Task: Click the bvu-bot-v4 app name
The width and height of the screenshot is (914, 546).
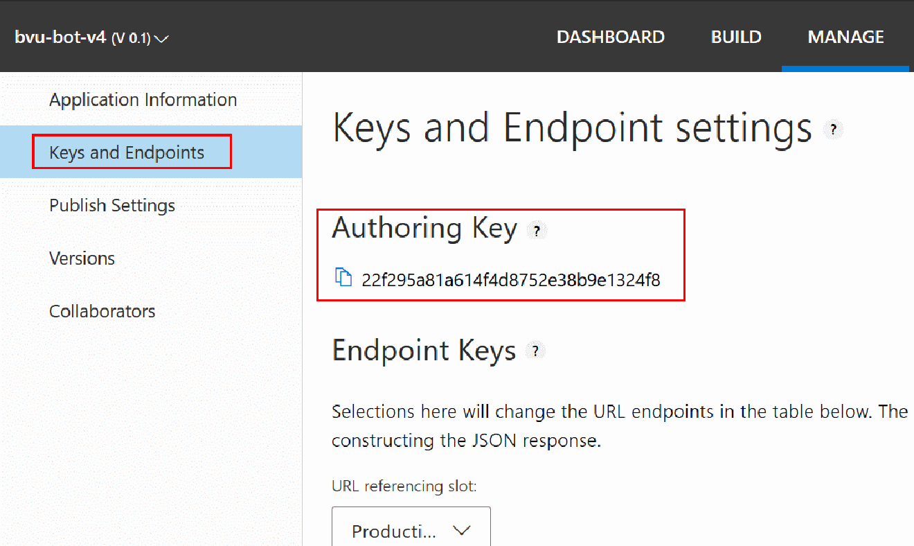Action: pyautogui.click(x=60, y=37)
